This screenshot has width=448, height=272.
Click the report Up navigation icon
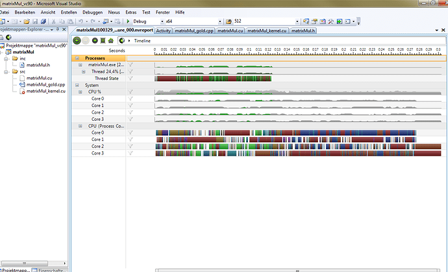(95, 40)
